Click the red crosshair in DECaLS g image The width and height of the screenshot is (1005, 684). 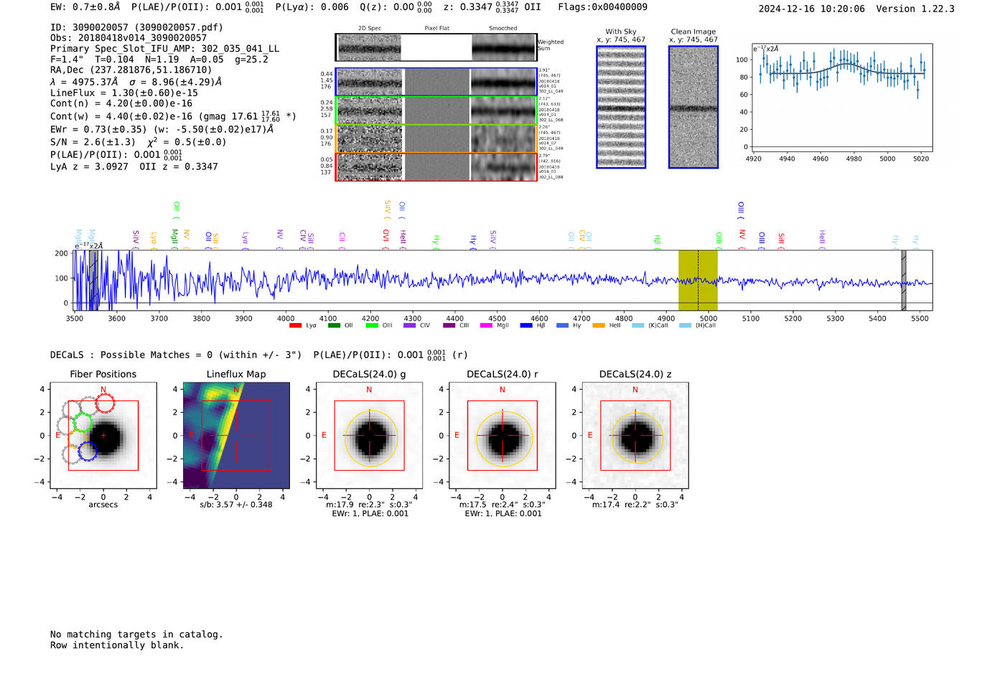coord(370,436)
